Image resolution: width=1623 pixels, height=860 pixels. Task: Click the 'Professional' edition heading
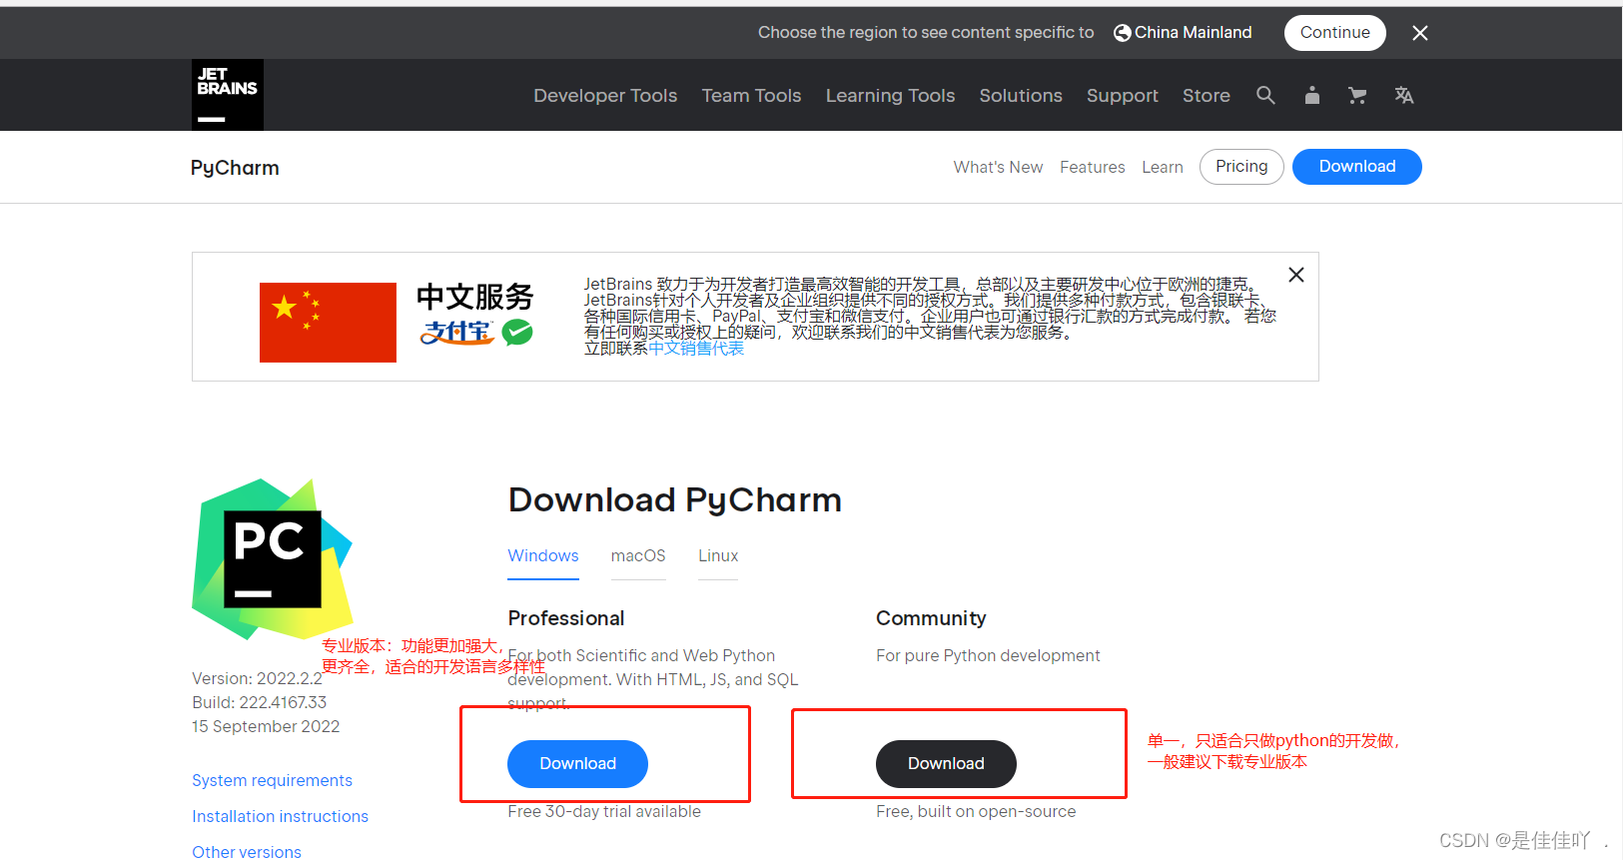pyautogui.click(x=566, y=618)
